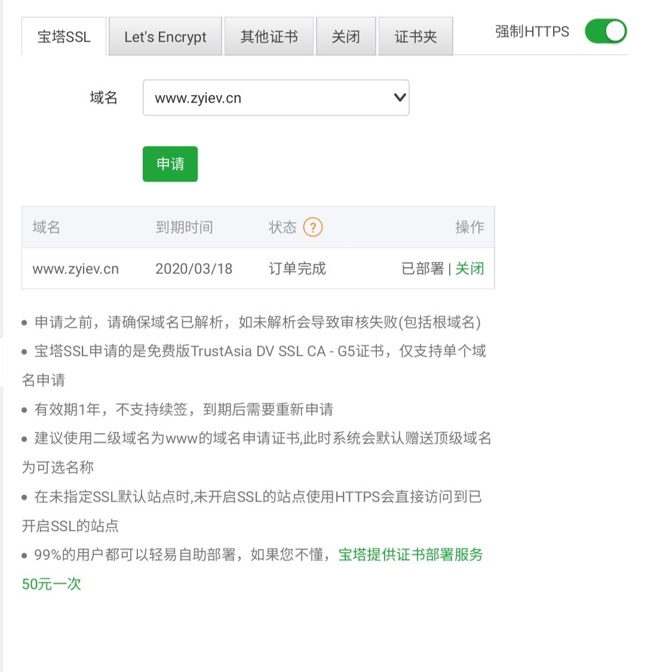Switch to the 宝塔SSL tab
Image resolution: width=645 pixels, height=672 pixels.
pyautogui.click(x=64, y=37)
